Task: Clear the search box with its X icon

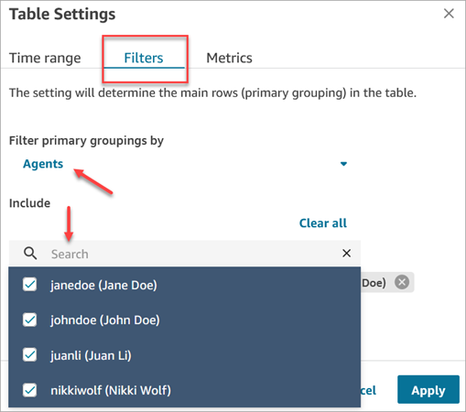Action: pos(346,253)
